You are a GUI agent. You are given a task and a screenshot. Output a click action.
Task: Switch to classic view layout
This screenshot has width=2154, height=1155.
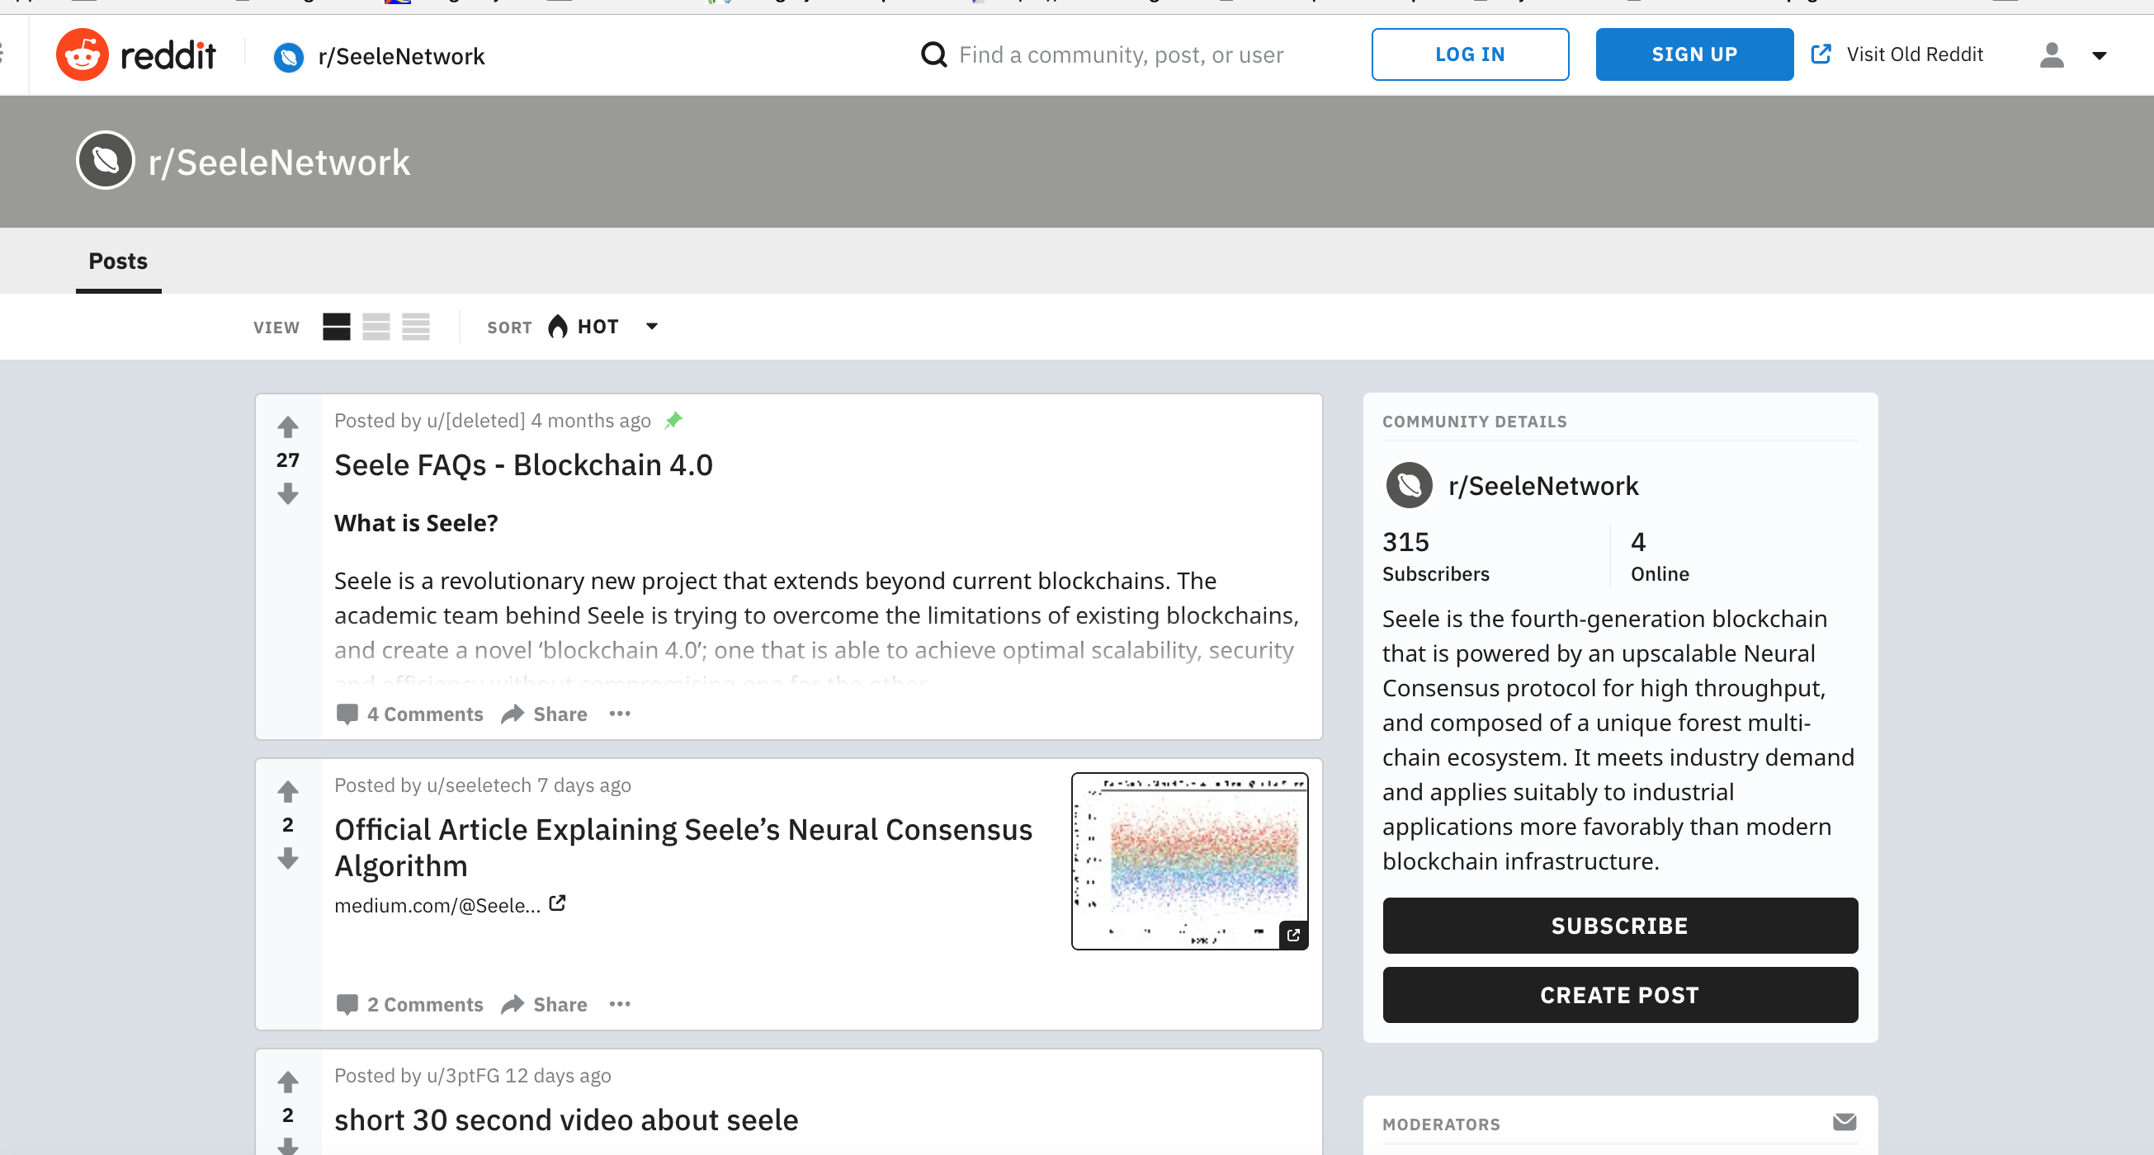[376, 327]
